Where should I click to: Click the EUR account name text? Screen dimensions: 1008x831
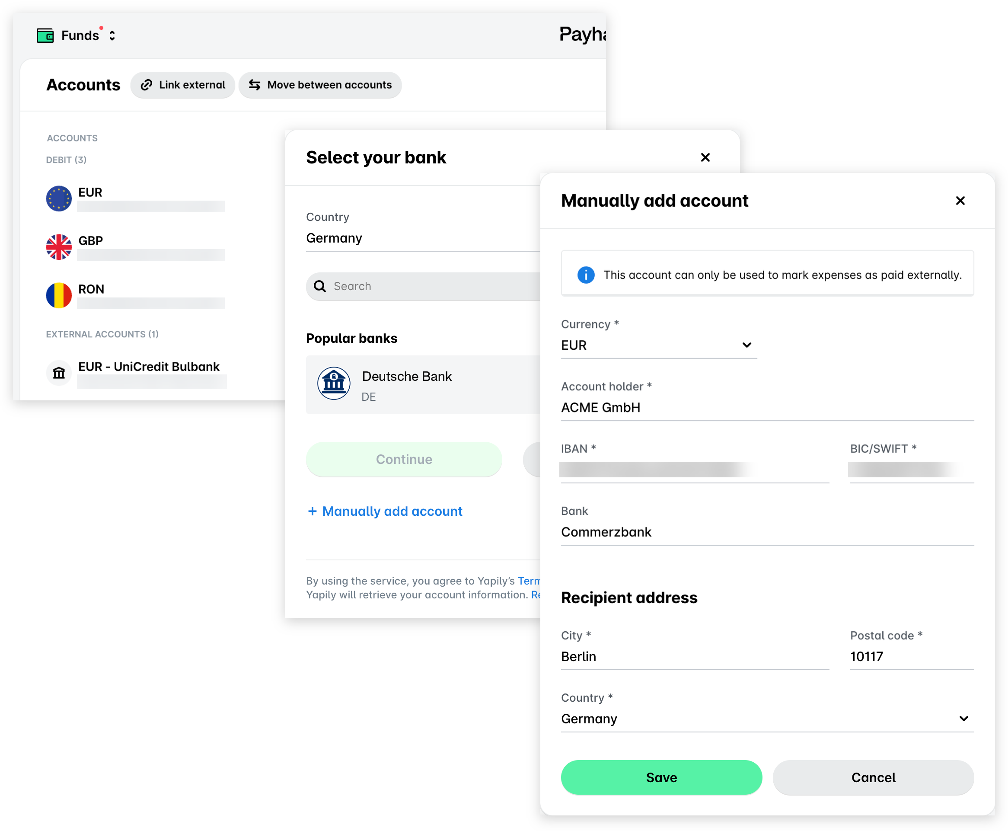click(x=90, y=192)
